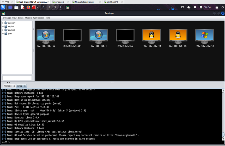This screenshot has height=146, width=225.
Task: Click Armitage title bar app icon
Action: [3, 13]
